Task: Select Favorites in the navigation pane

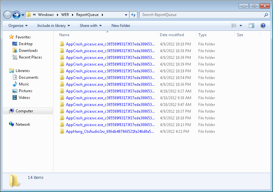Action: tap(23, 37)
